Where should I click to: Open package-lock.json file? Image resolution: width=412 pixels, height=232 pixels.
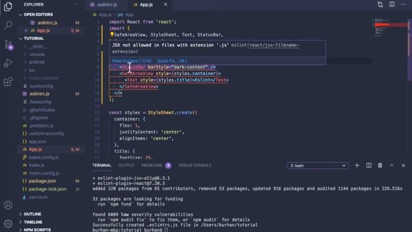tap(48, 189)
